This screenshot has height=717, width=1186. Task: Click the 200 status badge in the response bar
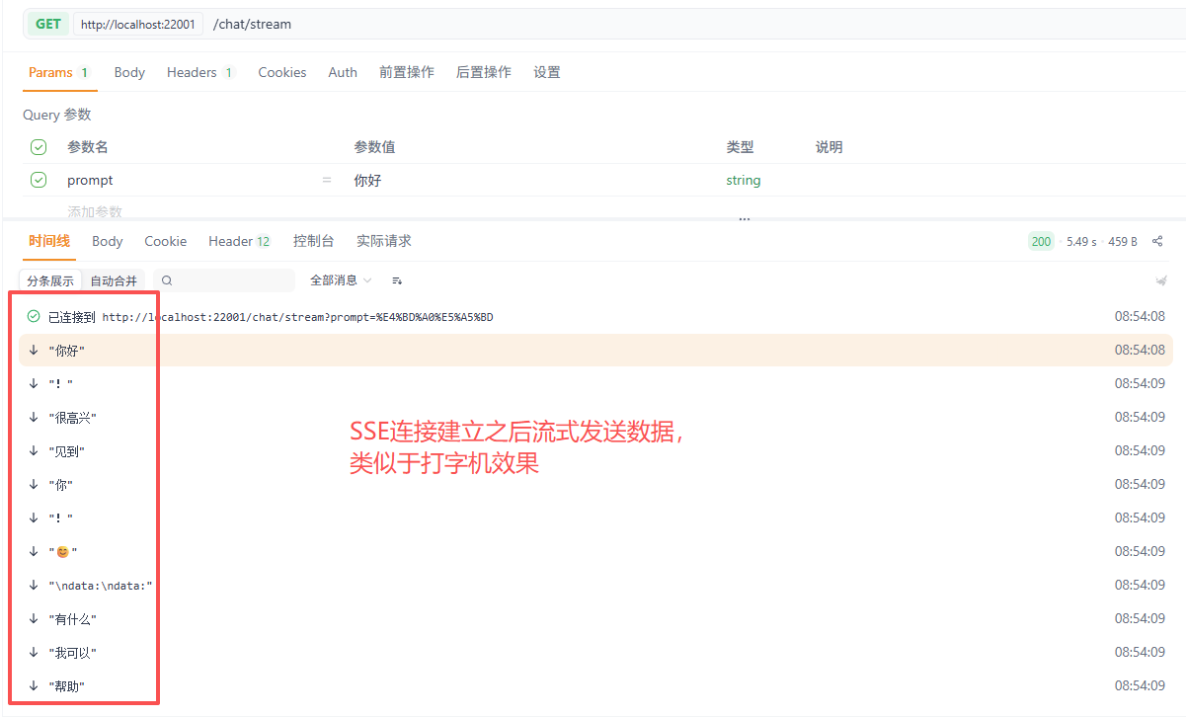(x=1041, y=240)
